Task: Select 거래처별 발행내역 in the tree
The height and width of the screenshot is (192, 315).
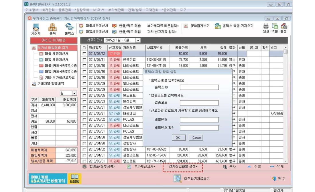Action: pos(48,83)
